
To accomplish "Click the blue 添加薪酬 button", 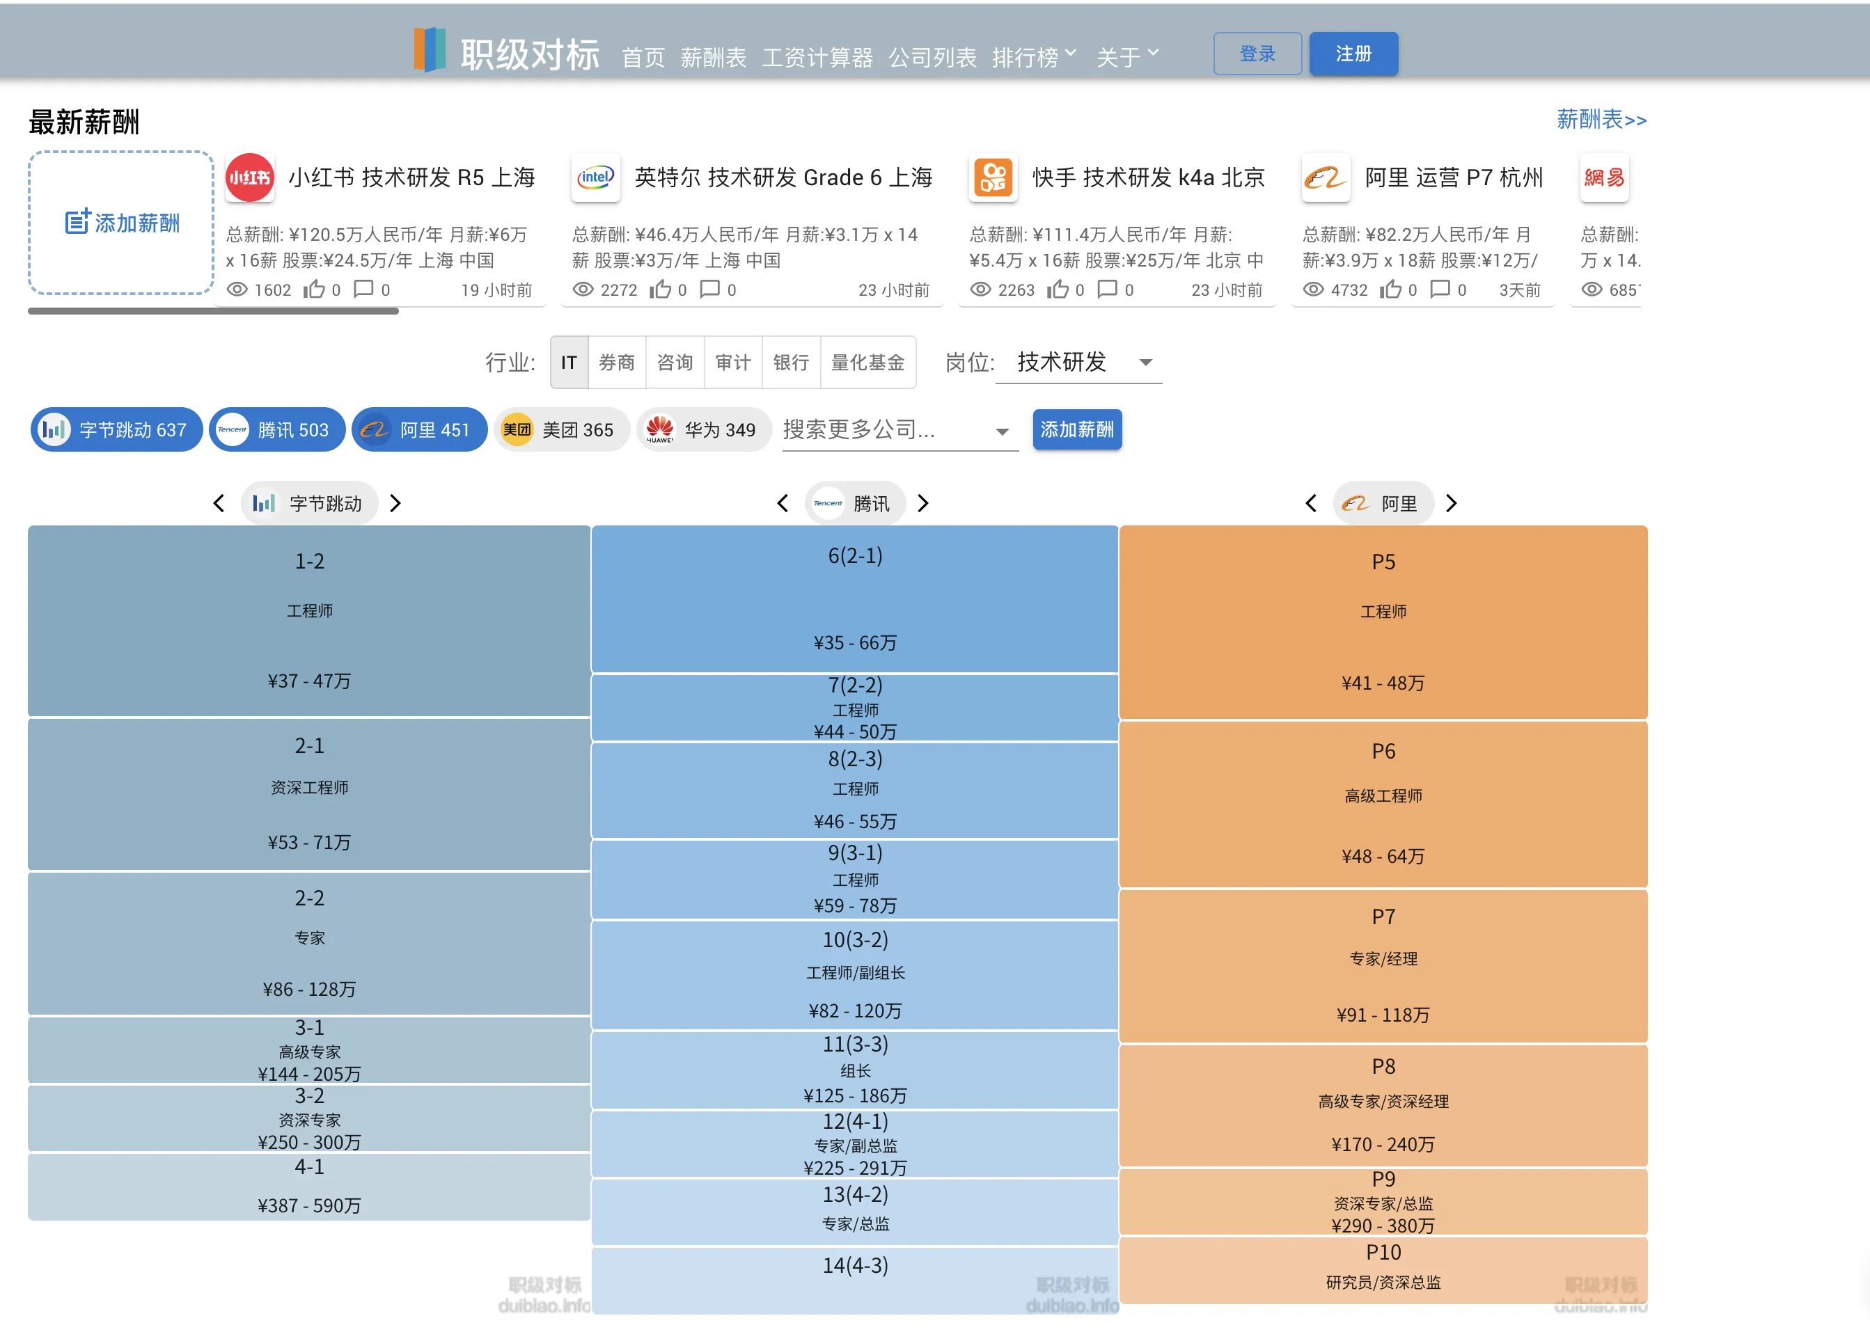I will pyautogui.click(x=1077, y=429).
